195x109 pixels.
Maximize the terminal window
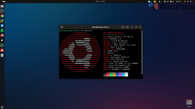click(136, 27)
